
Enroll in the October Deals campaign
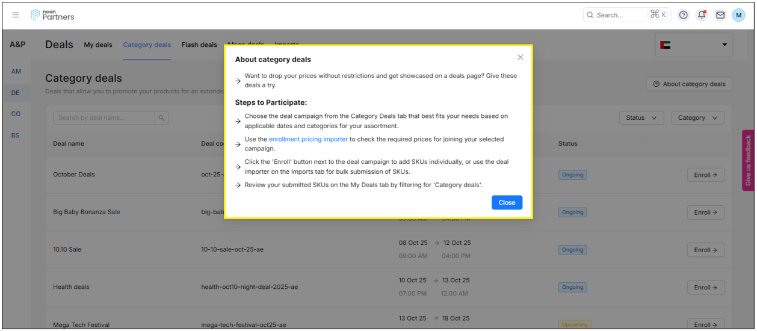pos(705,175)
